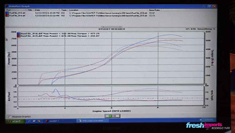Click the third quick launch icon beside Start

tap(39, 121)
